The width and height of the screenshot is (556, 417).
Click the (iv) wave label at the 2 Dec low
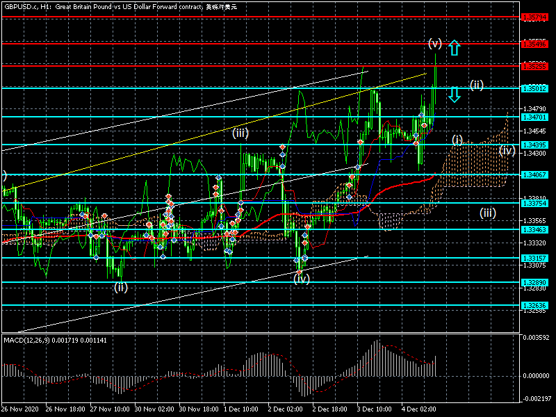[x=302, y=279]
